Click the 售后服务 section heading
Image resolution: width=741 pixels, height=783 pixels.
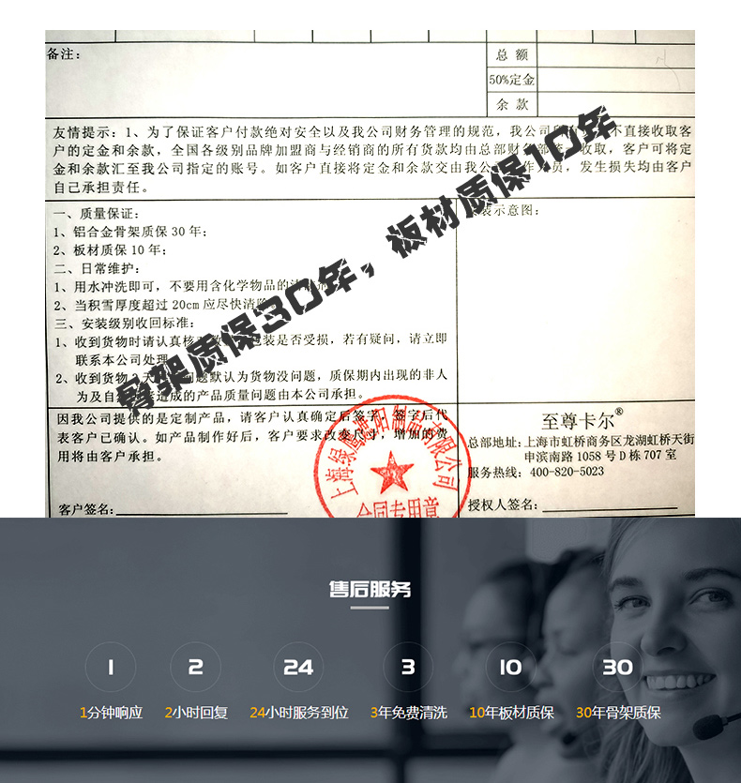tap(370, 590)
